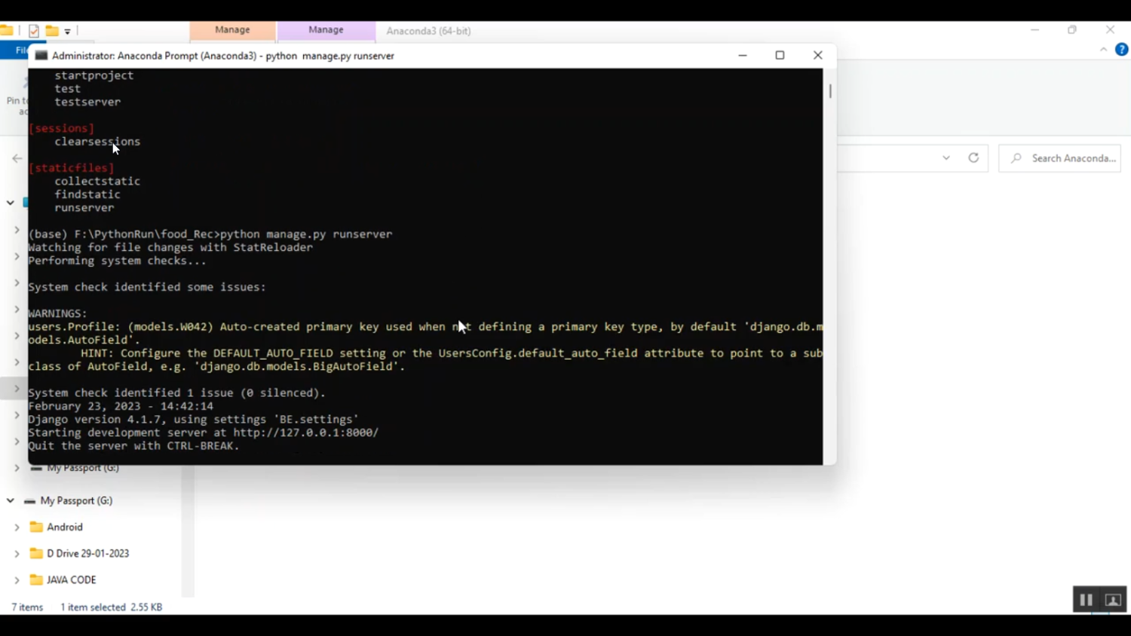Open the orange Manage contextual tab

tap(232, 30)
